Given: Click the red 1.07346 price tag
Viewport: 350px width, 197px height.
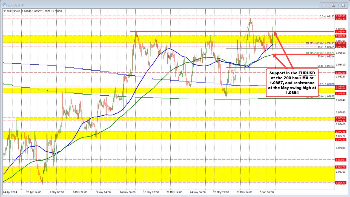Looking at the screenshot, I should [x=341, y=132].
